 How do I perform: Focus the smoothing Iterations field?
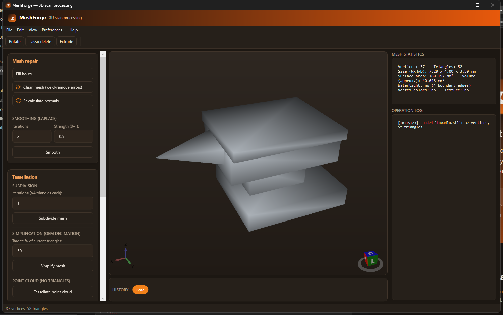click(x=32, y=136)
